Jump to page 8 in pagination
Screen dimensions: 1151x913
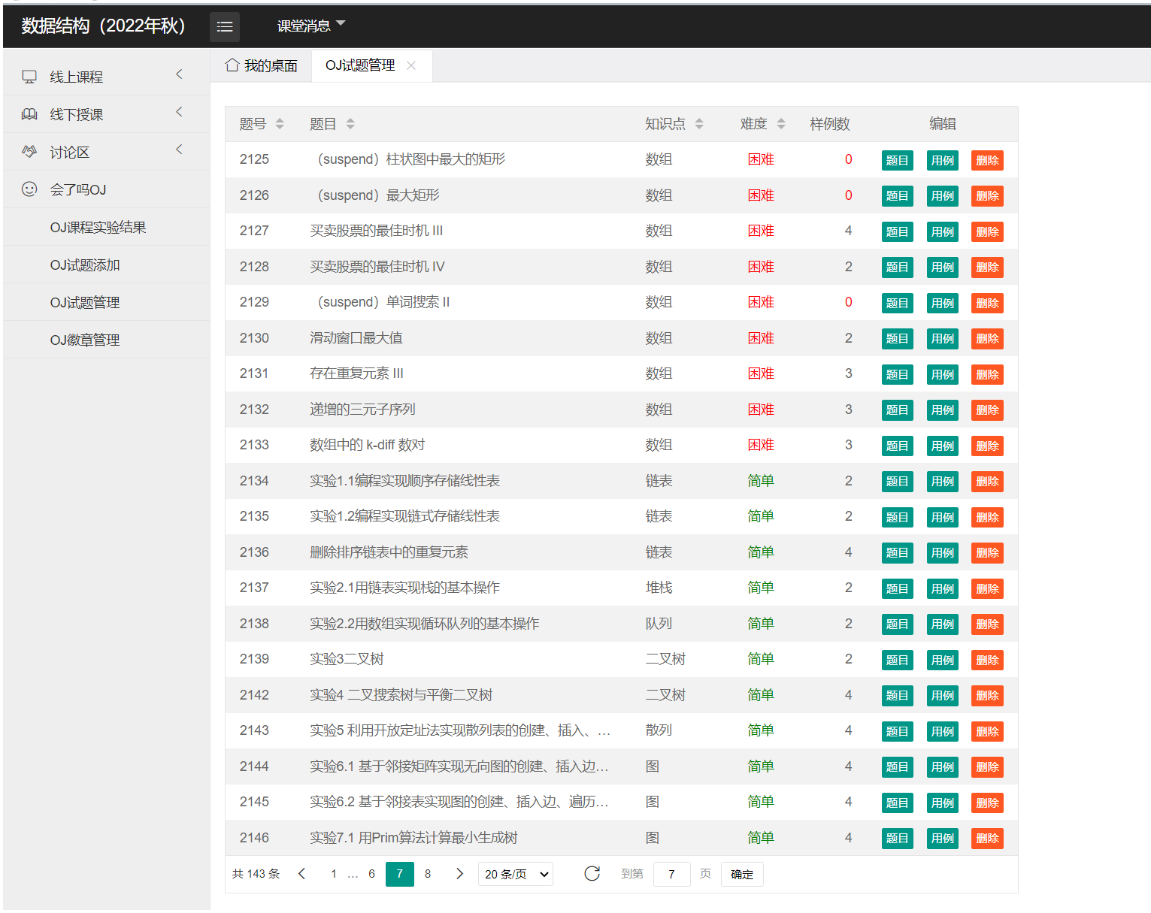pyautogui.click(x=428, y=874)
